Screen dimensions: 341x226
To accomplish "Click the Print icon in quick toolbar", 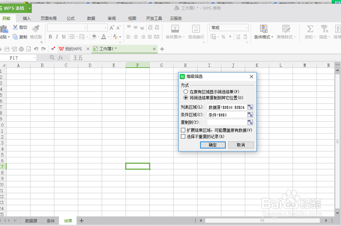I will (x=21, y=49).
